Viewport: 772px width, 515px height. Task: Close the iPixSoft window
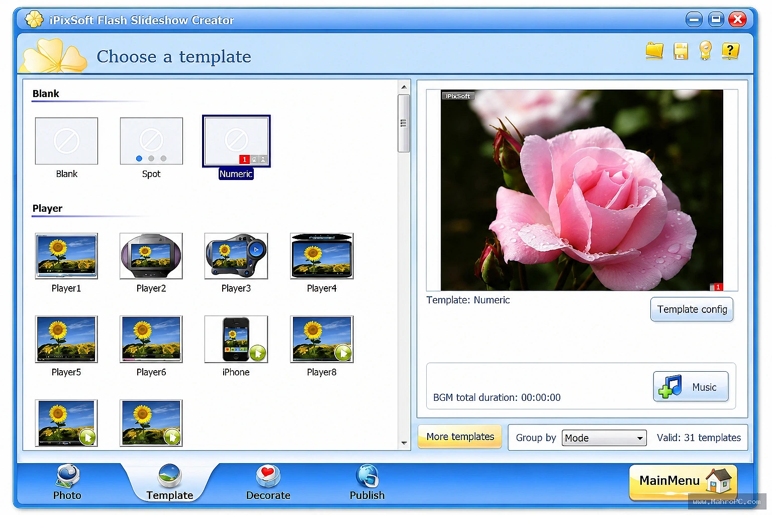click(737, 20)
